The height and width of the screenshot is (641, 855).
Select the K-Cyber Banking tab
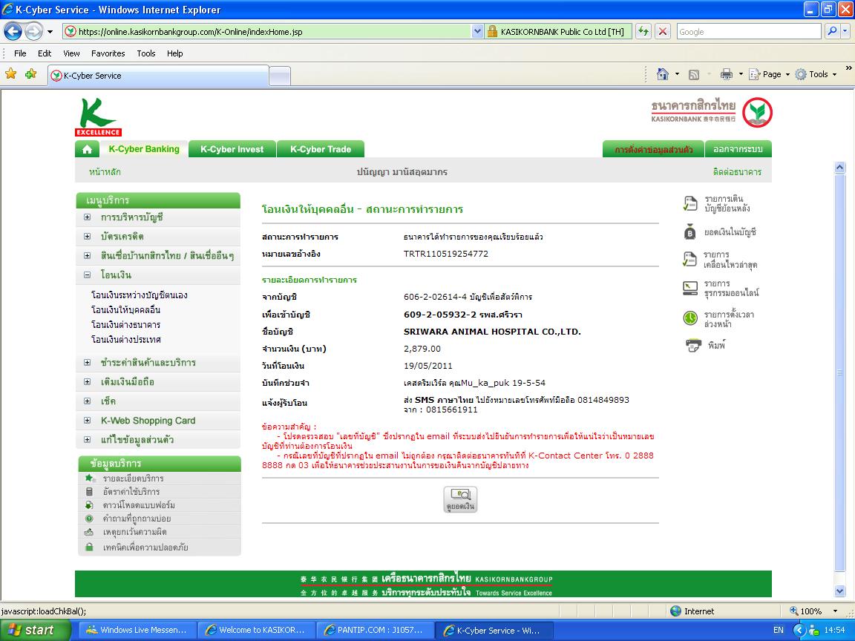point(144,149)
